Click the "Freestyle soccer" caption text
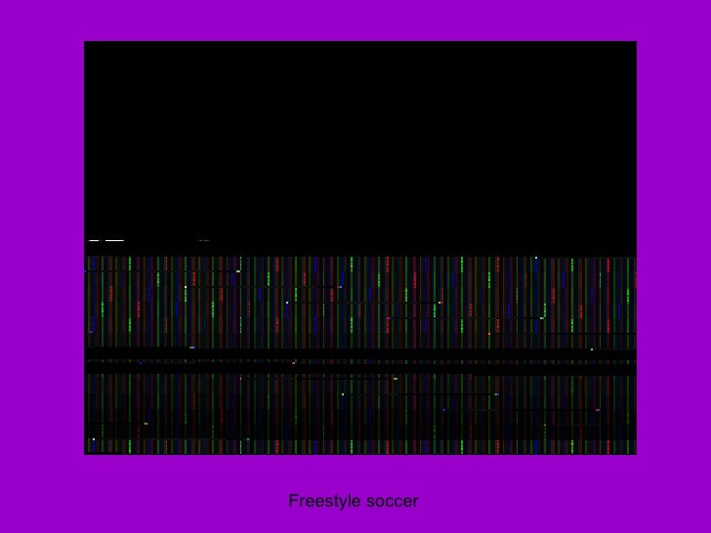711x533 pixels. coord(354,501)
